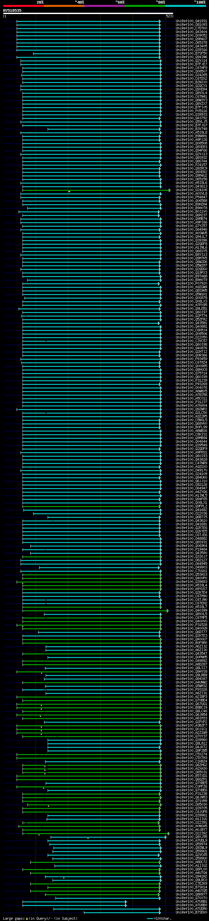The height and width of the screenshot is (921, 209).
Task: Open hit UniRef100_B7SF50
Action: pos(191,53)
